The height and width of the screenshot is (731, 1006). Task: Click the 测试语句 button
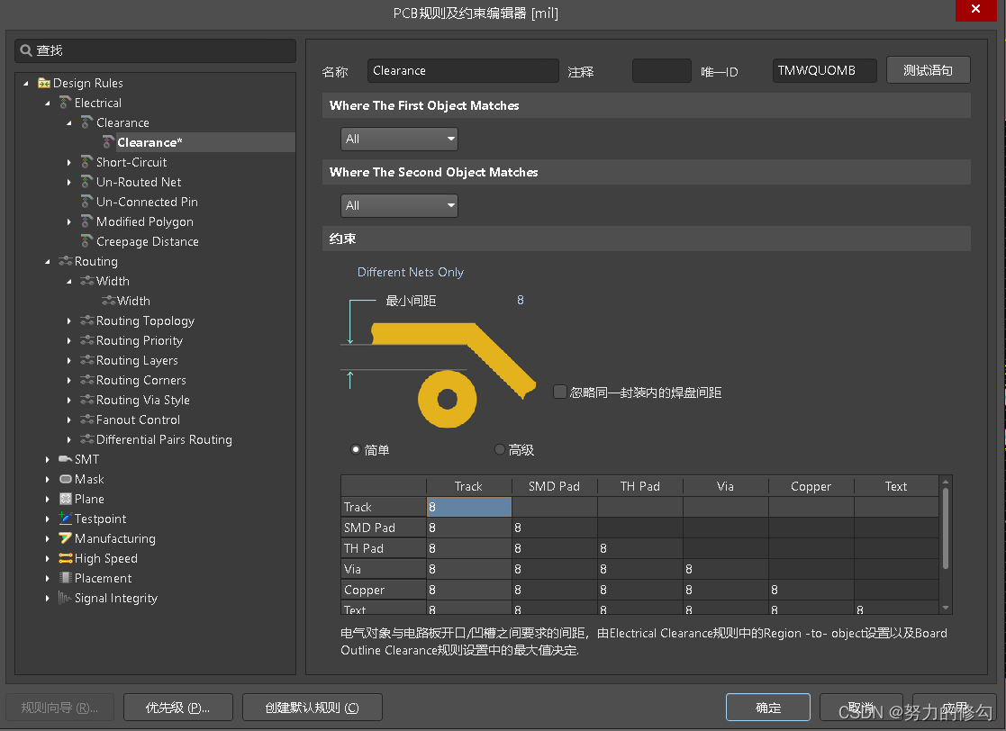928,70
